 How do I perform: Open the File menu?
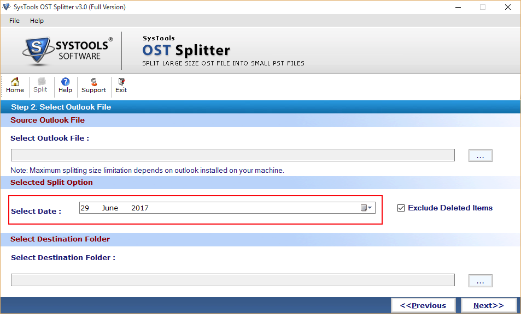pos(14,21)
